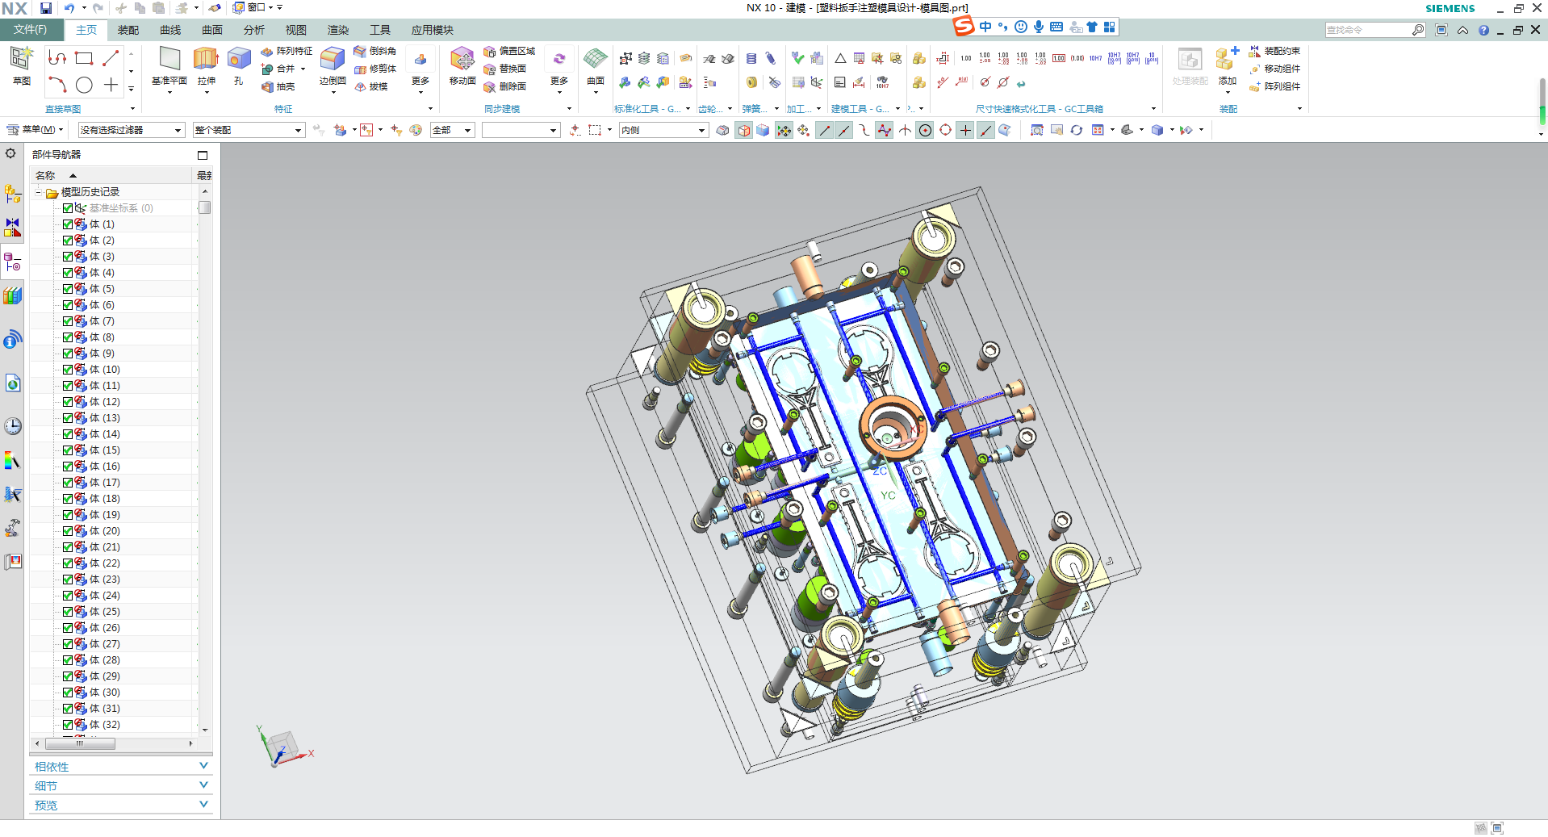This screenshot has width=1548, height=837.
Task: Open the Assembly Navigator sidebar tab
Action: [x=12, y=194]
